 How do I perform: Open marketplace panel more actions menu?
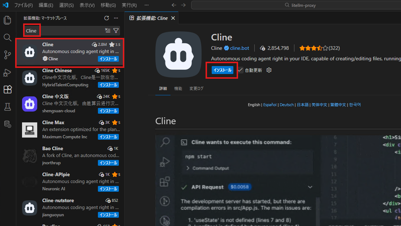[116, 18]
